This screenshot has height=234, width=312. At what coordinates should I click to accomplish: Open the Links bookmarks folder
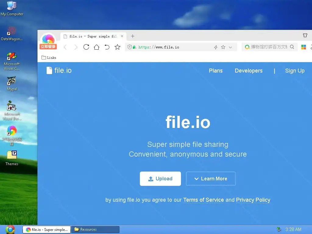point(49,58)
